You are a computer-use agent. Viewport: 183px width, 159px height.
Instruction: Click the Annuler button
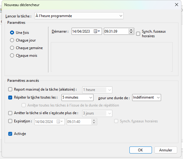pyautogui.click(x=166, y=150)
